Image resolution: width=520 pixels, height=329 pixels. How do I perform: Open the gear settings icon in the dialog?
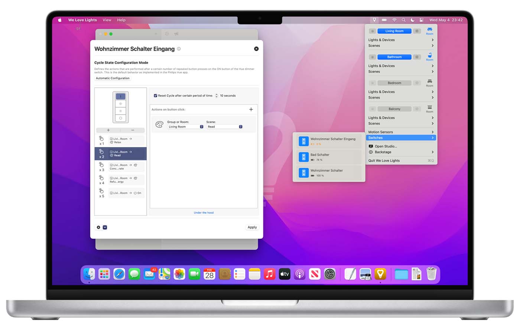pyautogui.click(x=98, y=227)
